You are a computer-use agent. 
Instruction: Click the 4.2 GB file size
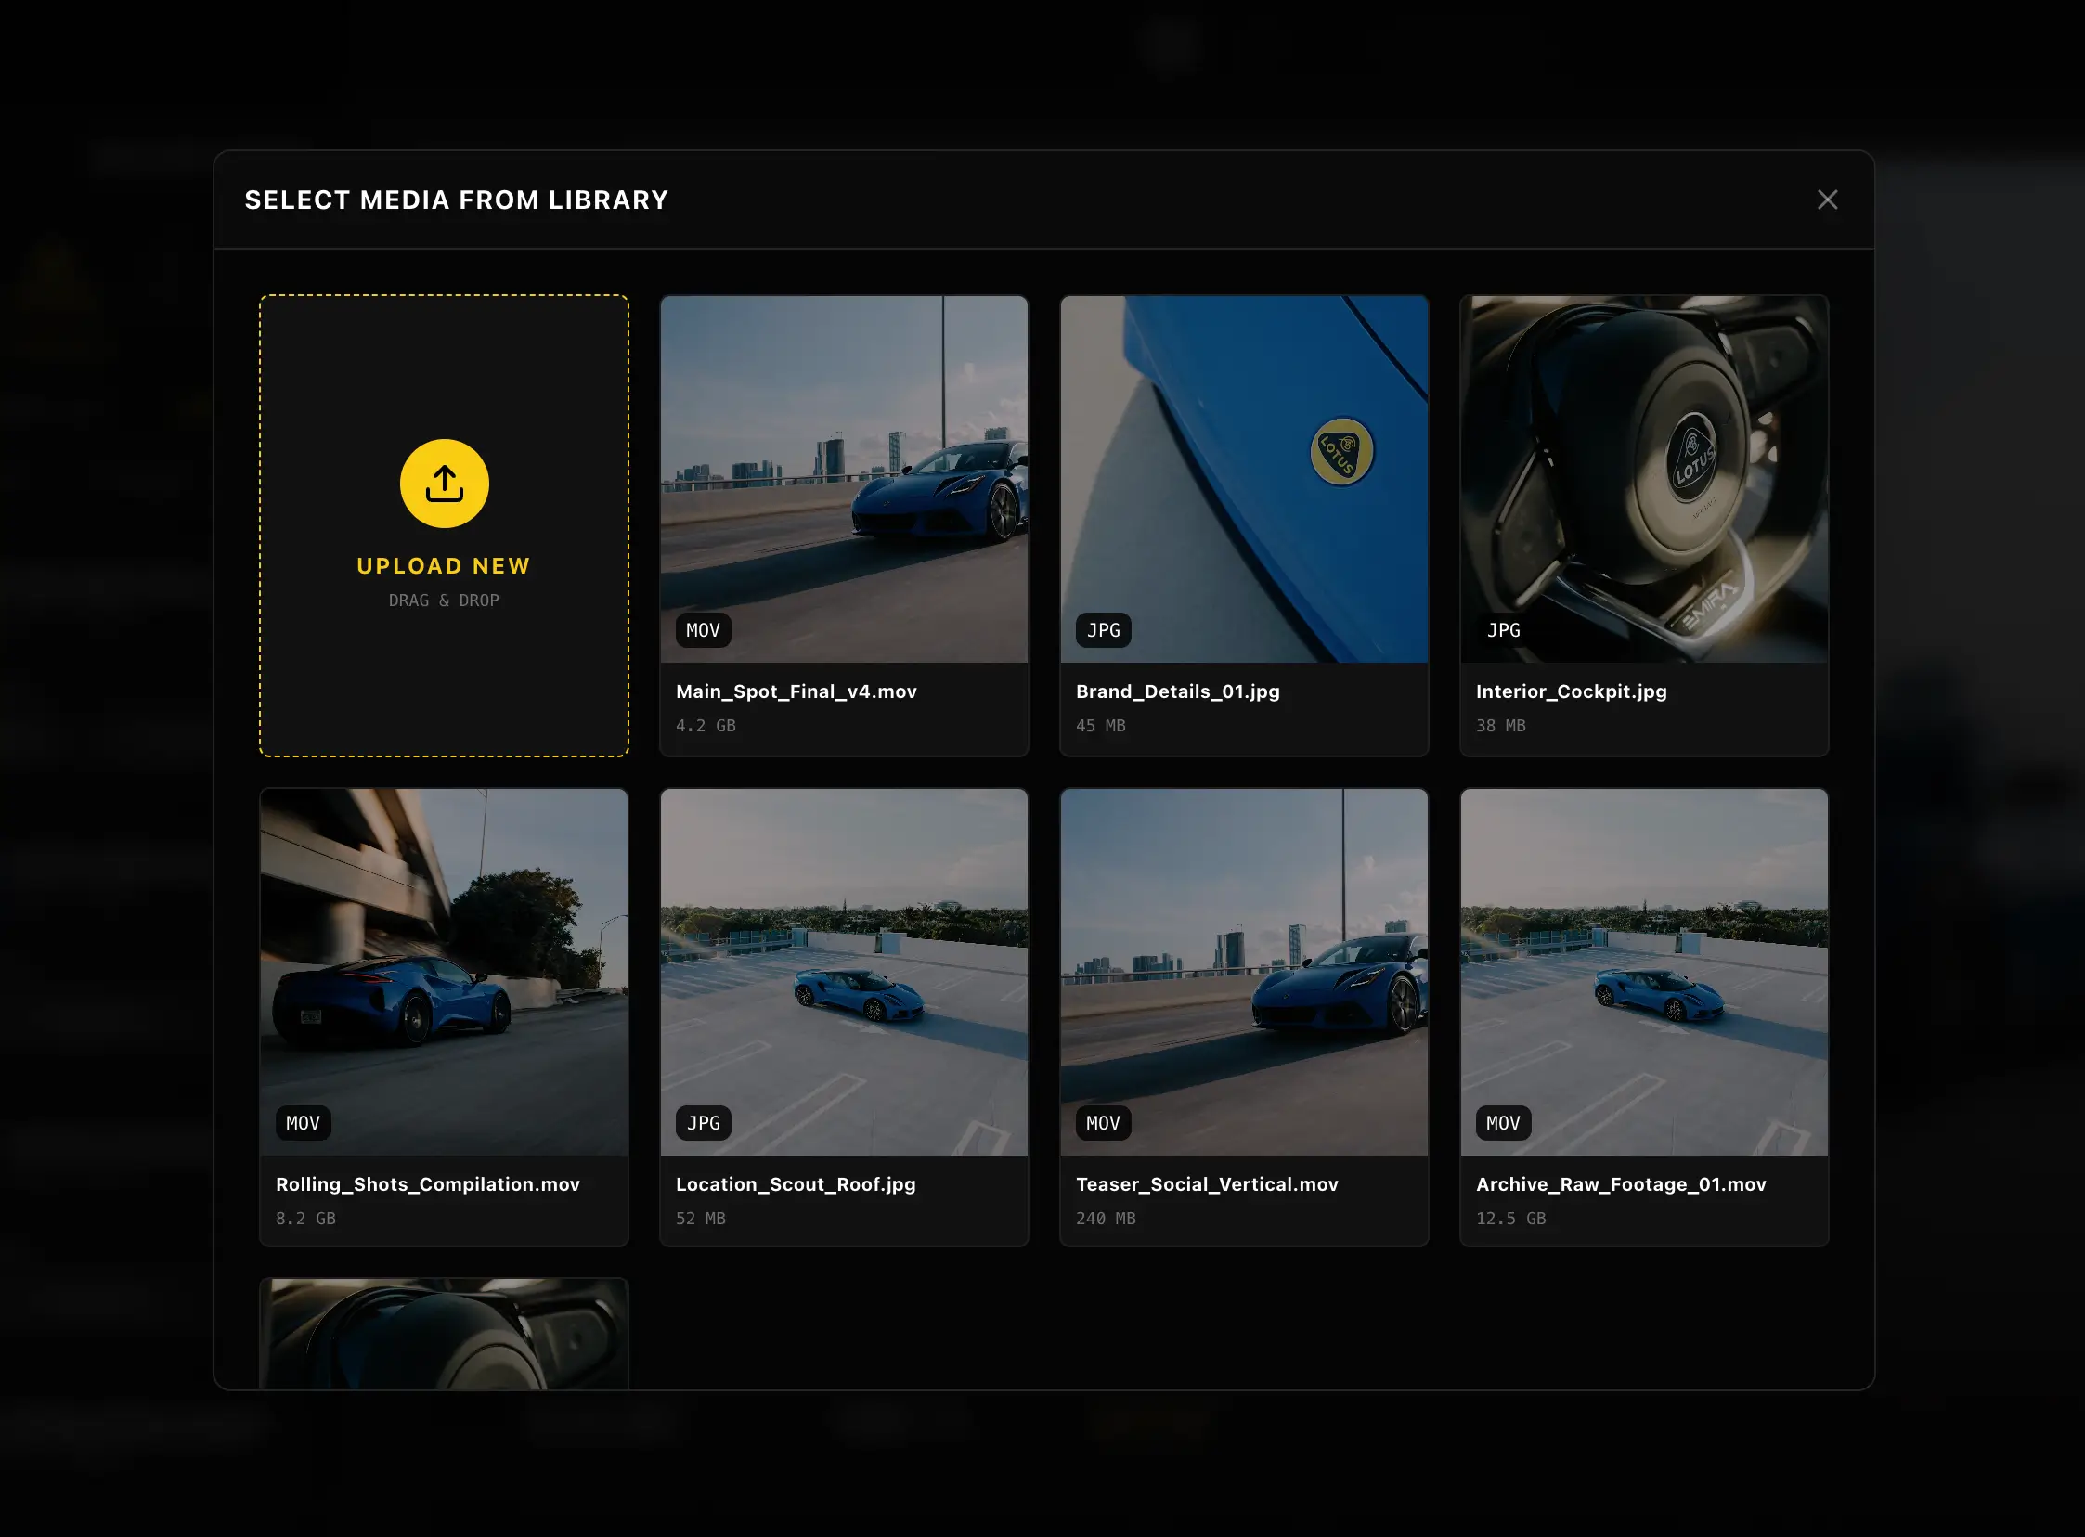(x=706, y=726)
